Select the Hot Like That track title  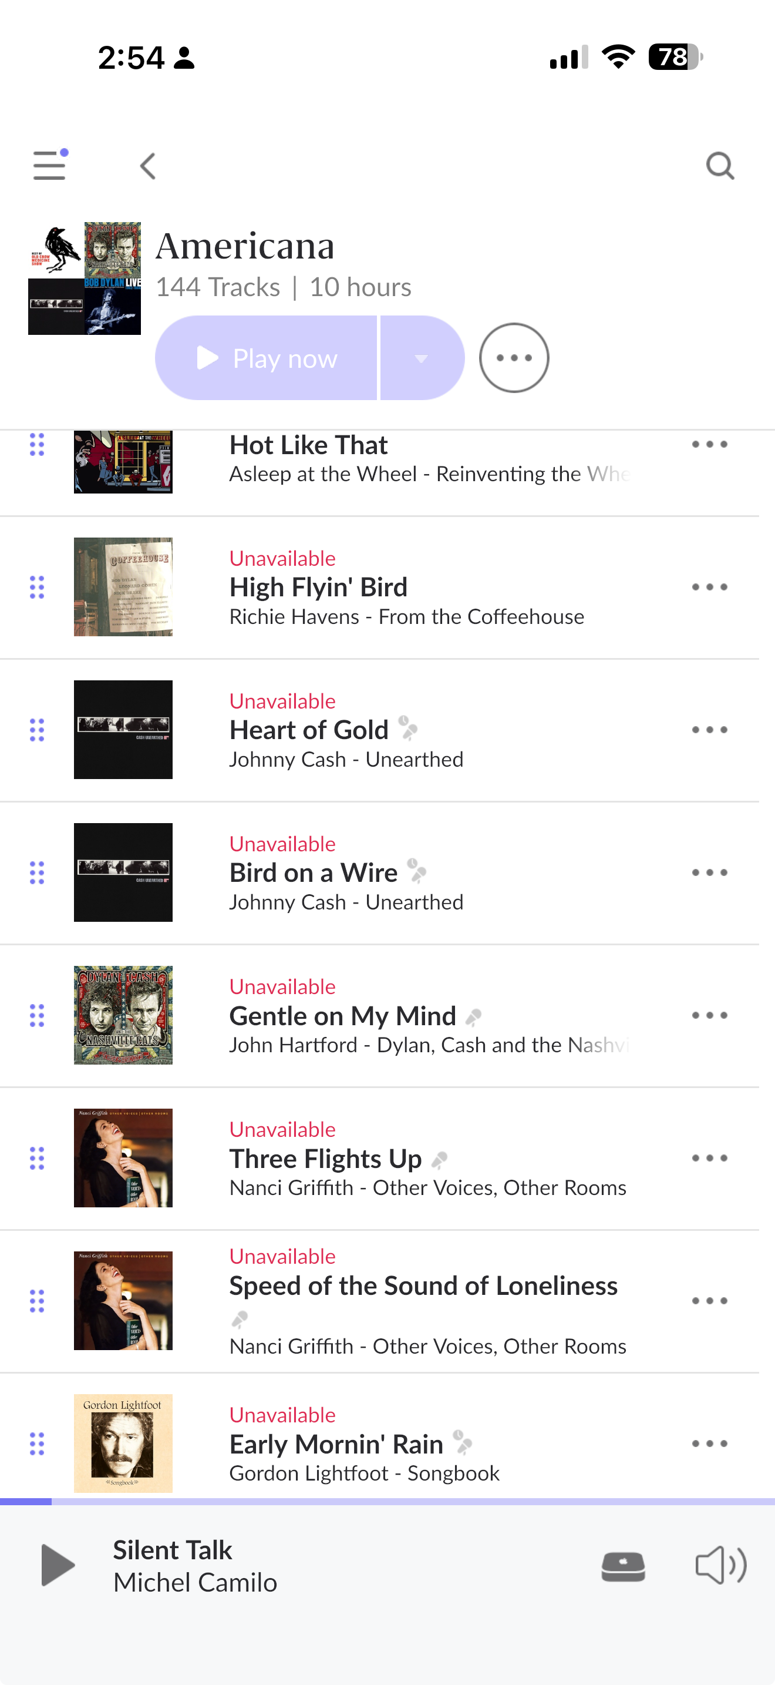[x=308, y=445]
